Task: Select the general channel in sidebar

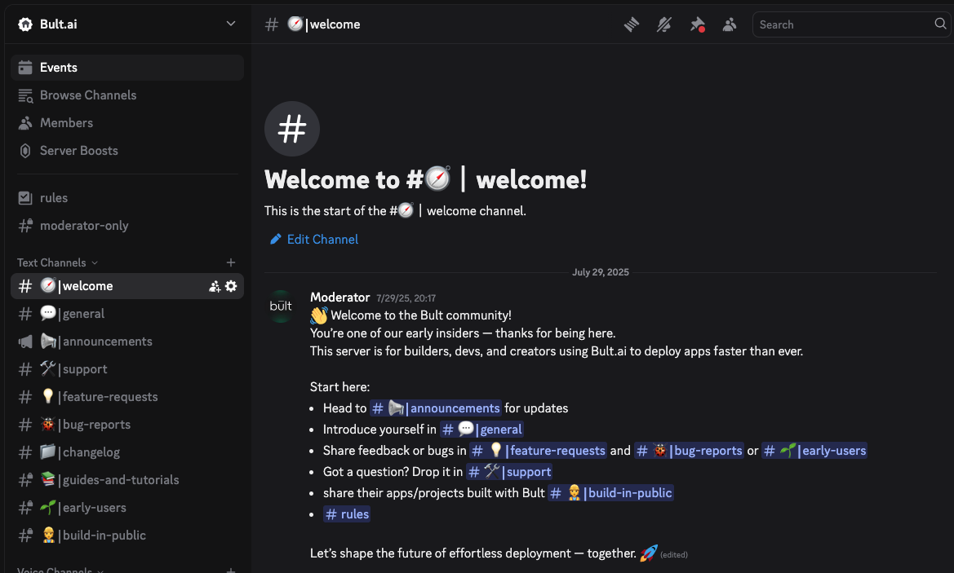Action: pos(127,314)
